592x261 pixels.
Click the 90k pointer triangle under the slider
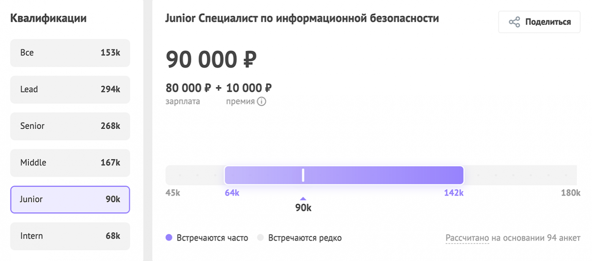click(303, 198)
